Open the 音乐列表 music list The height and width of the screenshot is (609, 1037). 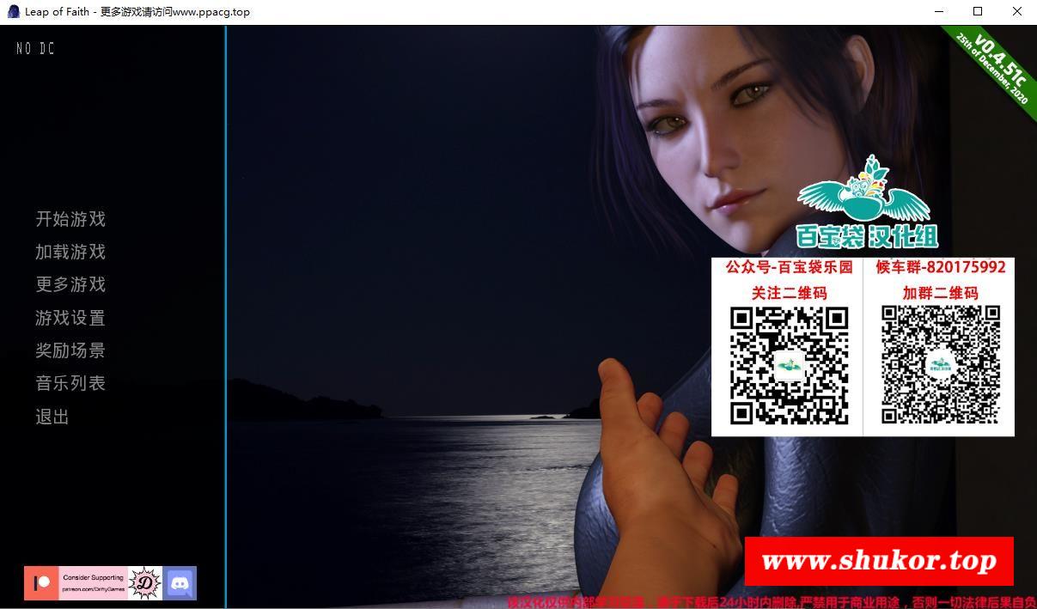tap(70, 383)
